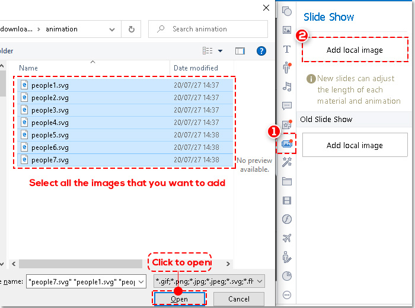Select the file people6.svg
This screenshot has width=415, height=308.
click(125, 147)
